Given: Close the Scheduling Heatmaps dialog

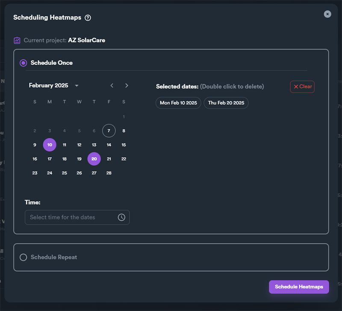Looking at the screenshot, I should pyautogui.click(x=327, y=14).
